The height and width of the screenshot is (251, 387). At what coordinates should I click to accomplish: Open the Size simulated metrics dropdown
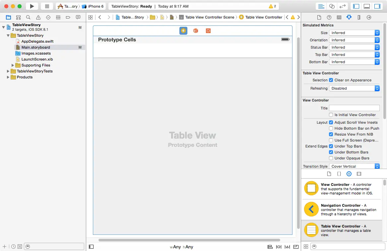point(354,33)
